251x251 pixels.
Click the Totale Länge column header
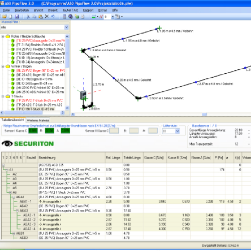coord(133,158)
